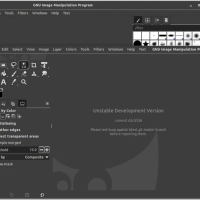Image resolution: width=200 pixels, height=200 pixels.
Task: Click the Threshold slider bar
Action: tap(19, 149)
